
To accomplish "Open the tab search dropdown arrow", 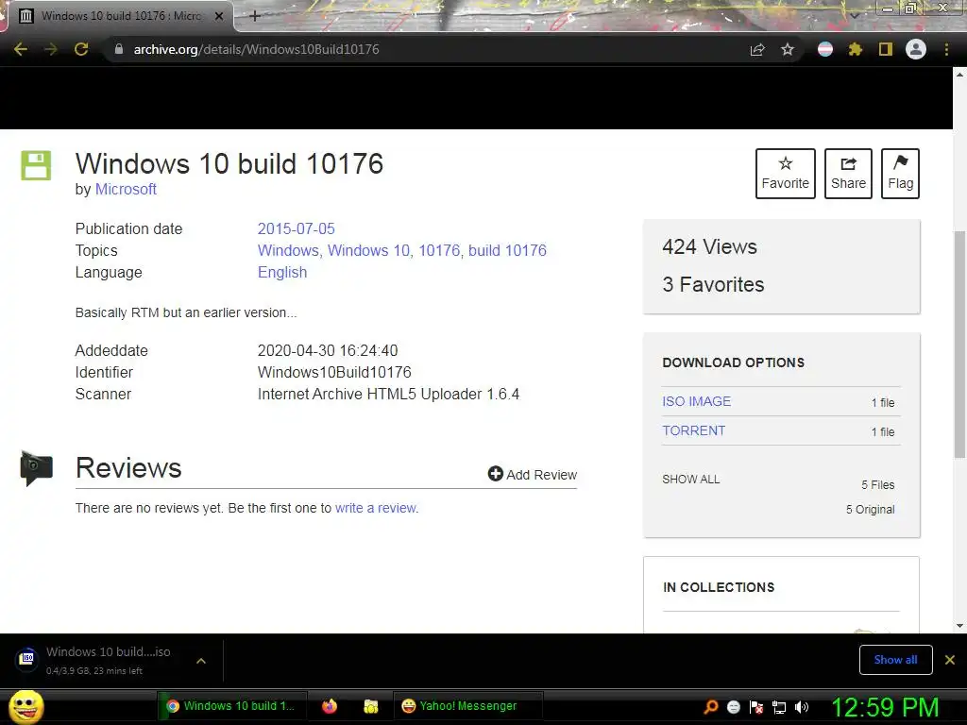I will [854, 15].
